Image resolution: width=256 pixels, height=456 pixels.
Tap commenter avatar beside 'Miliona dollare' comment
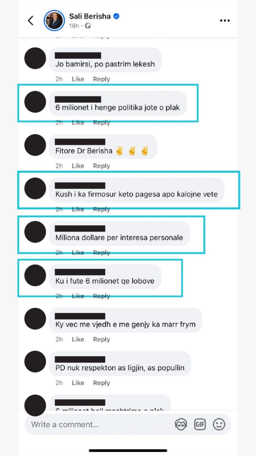35,232
